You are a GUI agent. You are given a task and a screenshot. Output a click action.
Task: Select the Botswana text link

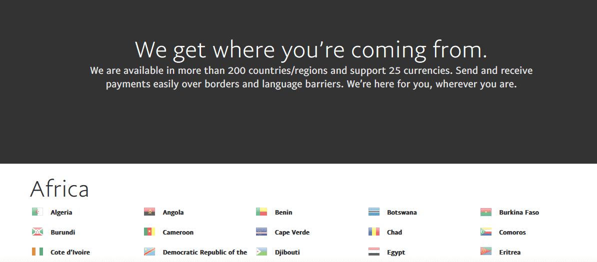point(401,213)
